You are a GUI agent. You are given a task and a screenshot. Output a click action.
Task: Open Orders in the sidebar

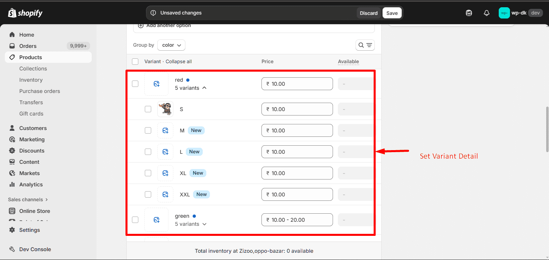(28, 46)
